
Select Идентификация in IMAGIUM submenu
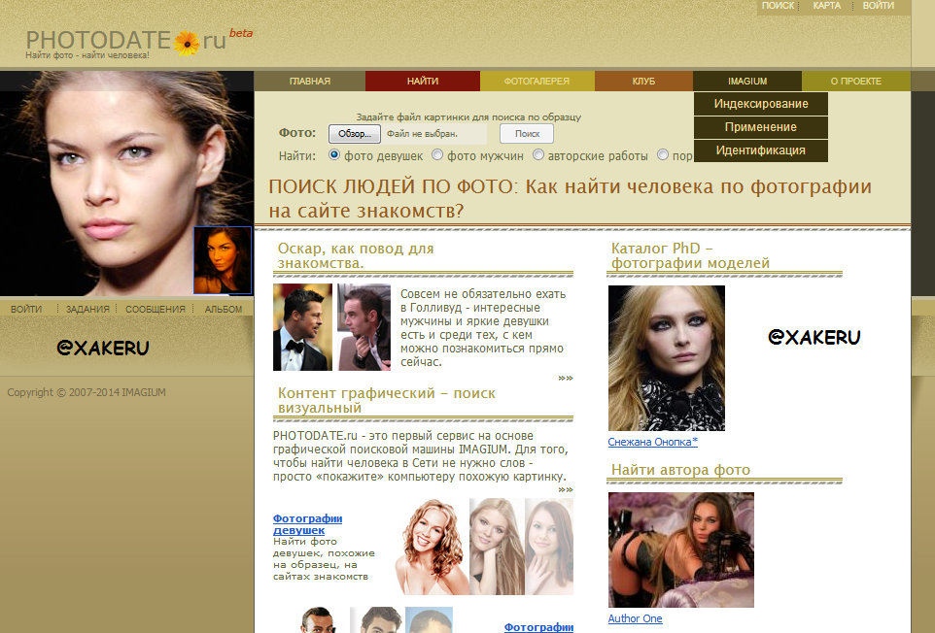point(761,150)
